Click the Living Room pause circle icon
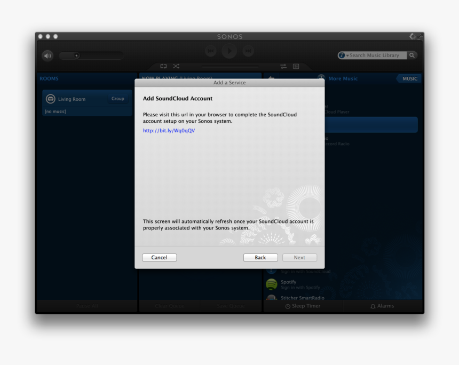The width and height of the screenshot is (459, 365). 50,99
